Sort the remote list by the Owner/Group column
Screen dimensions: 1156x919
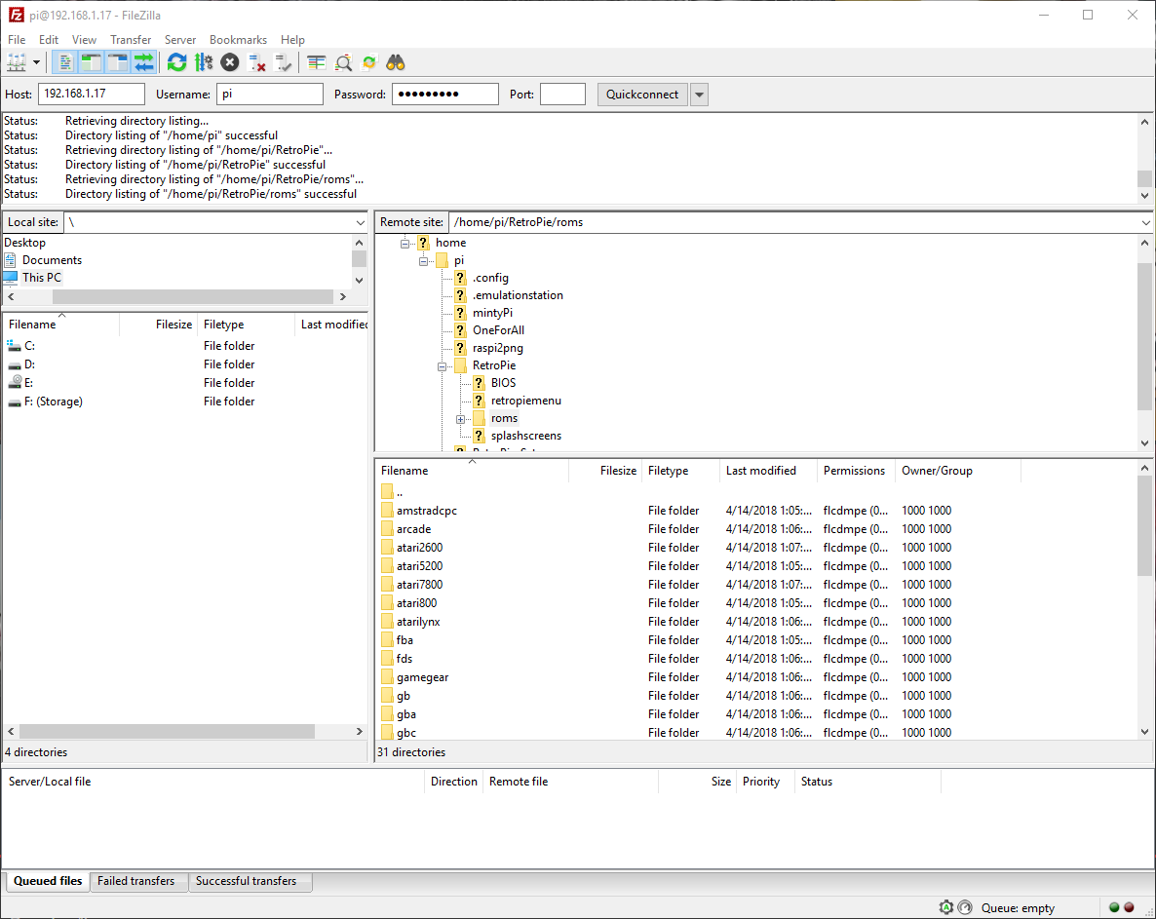coord(958,471)
